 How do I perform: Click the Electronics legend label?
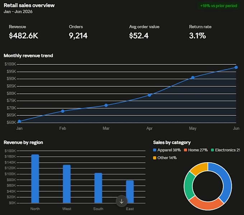pos(227,150)
